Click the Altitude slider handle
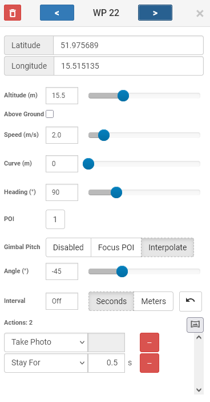210x402 pixels. coord(123,96)
